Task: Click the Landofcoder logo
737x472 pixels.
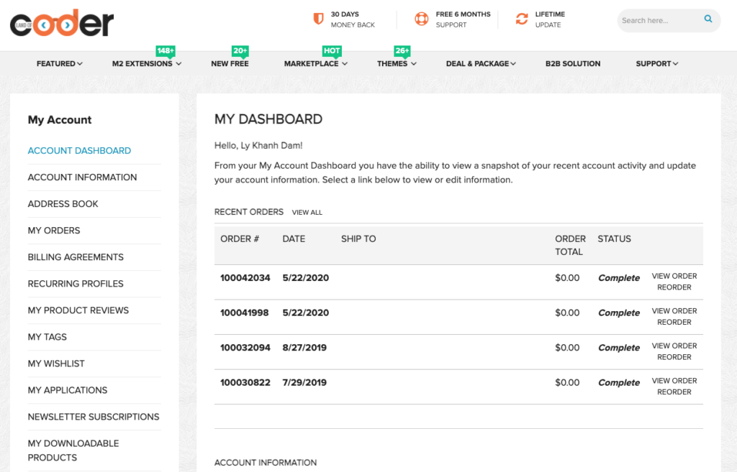Action: coord(62,23)
